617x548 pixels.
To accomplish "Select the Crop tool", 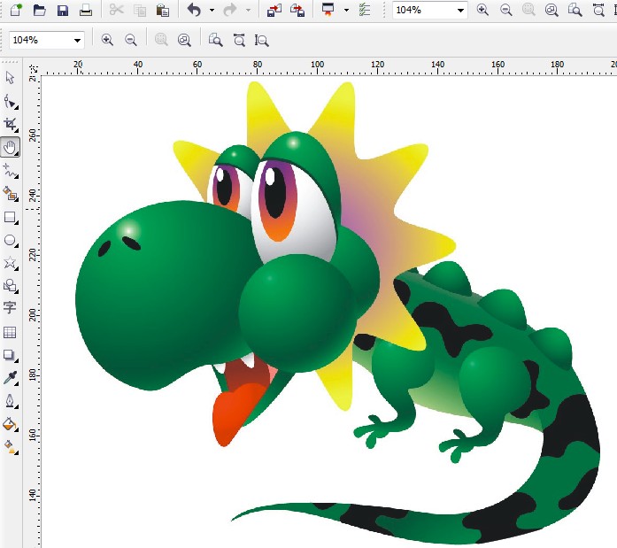I will [11, 124].
